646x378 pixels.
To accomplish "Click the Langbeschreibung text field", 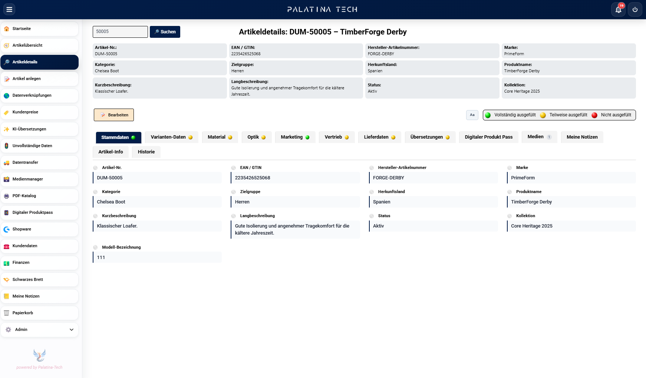I will 295,229.
